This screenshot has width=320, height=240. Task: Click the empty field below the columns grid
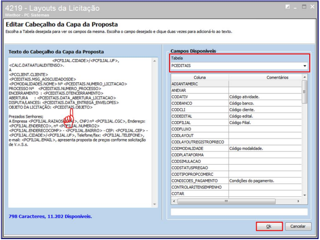pos(239,212)
